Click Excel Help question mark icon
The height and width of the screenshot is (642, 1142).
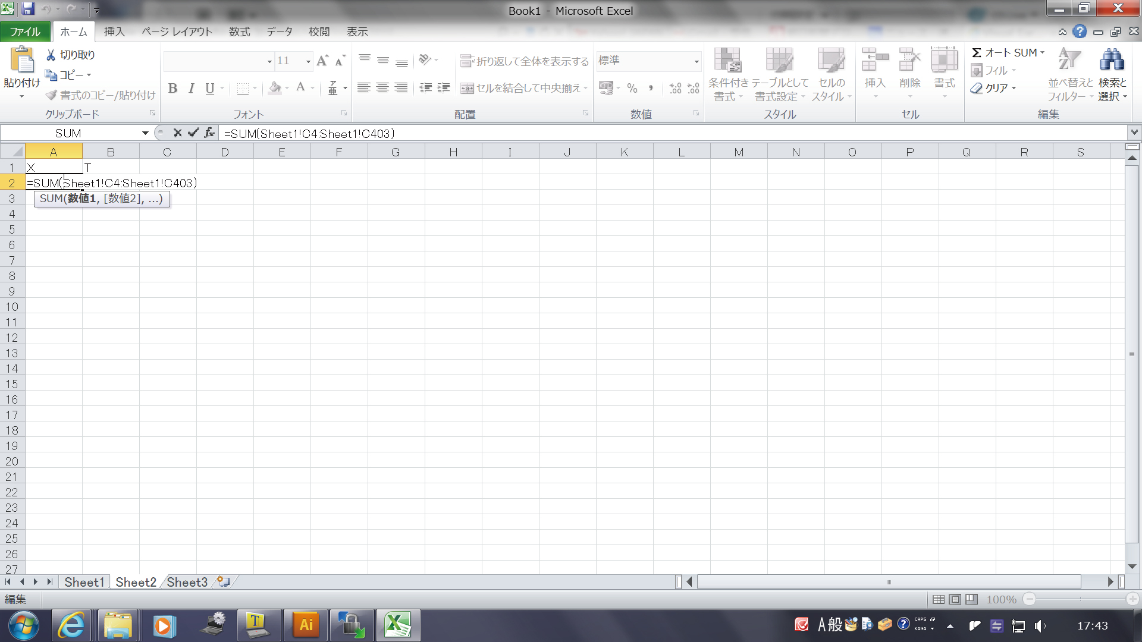tap(1080, 32)
